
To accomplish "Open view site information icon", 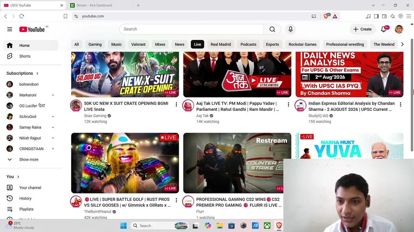I will [x=76, y=16].
